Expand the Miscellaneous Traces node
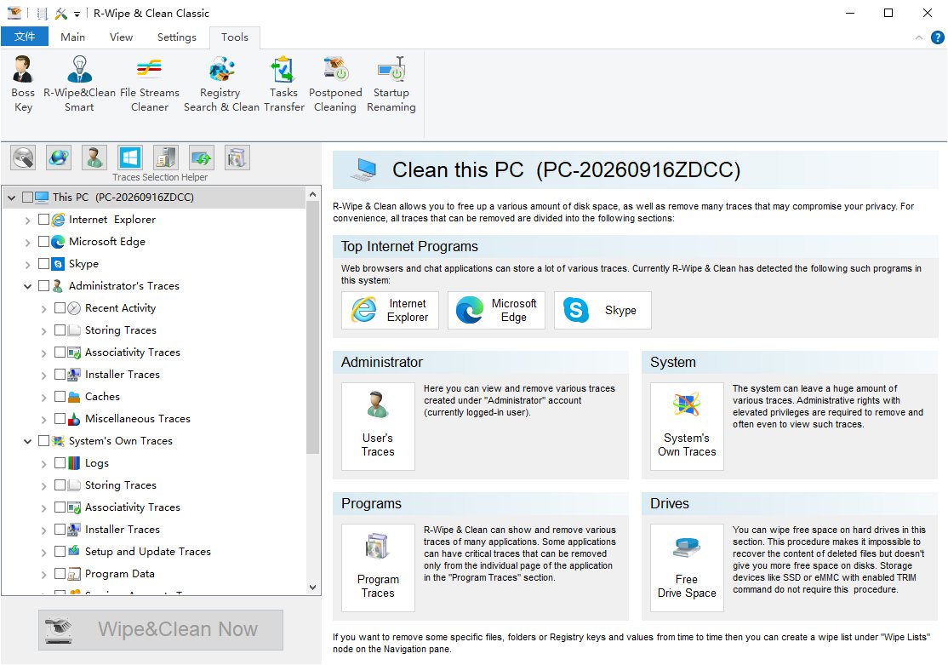This screenshot has width=948, height=665. (x=43, y=419)
